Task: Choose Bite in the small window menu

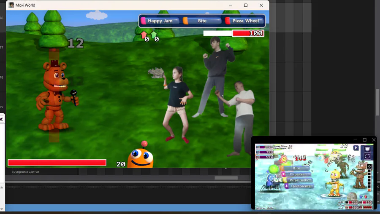Action: (295, 168)
